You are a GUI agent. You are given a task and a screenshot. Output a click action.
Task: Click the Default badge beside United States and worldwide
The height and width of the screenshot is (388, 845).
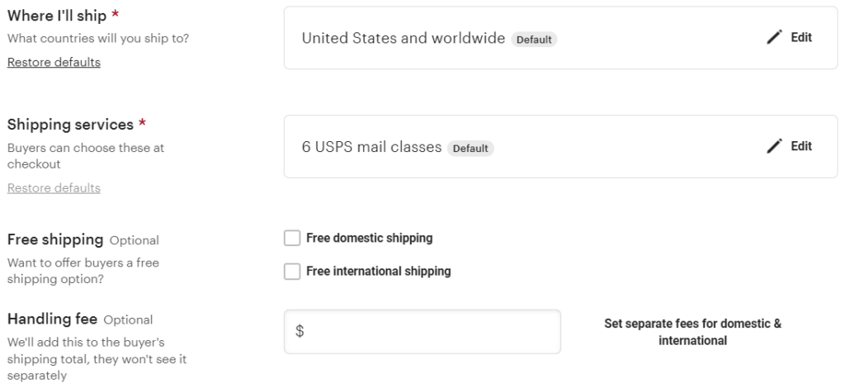tap(534, 40)
